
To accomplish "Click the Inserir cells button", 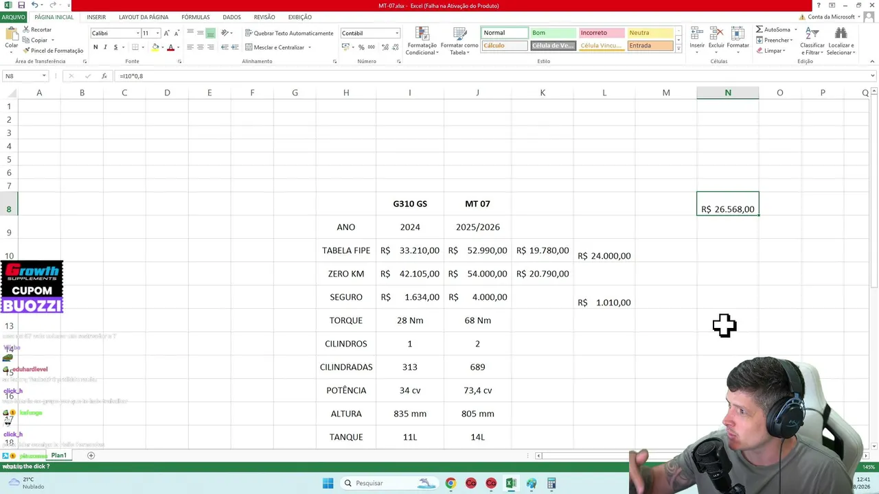I will [x=697, y=40].
